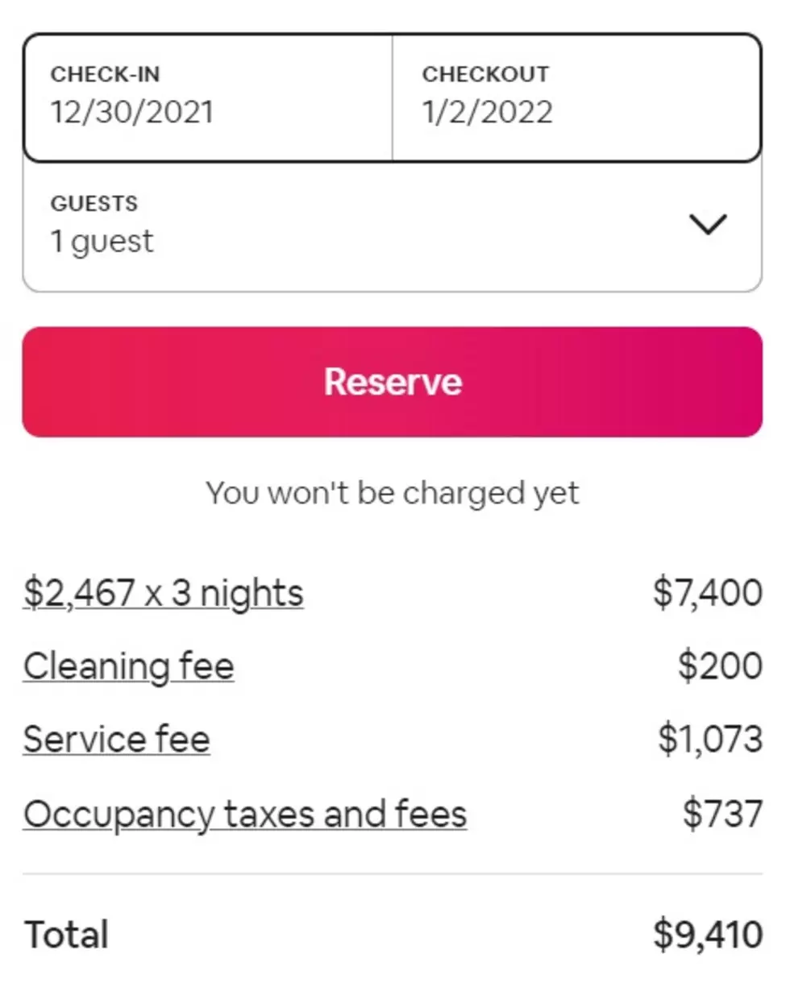The image size is (790, 987).
Task: Click the $737 occupancy taxes amount
Action: [x=722, y=814]
